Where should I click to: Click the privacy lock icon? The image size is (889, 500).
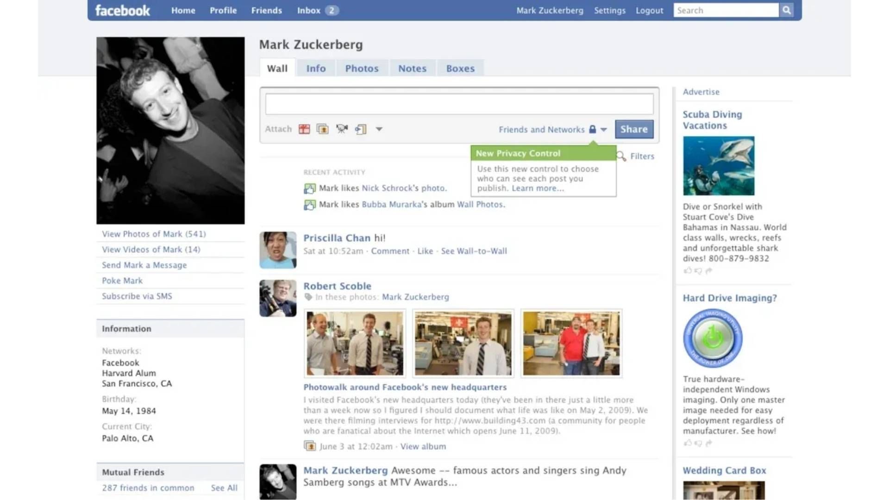coord(592,129)
